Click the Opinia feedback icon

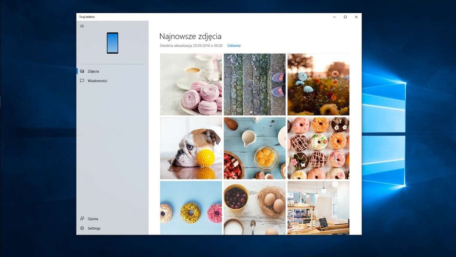pyautogui.click(x=82, y=218)
